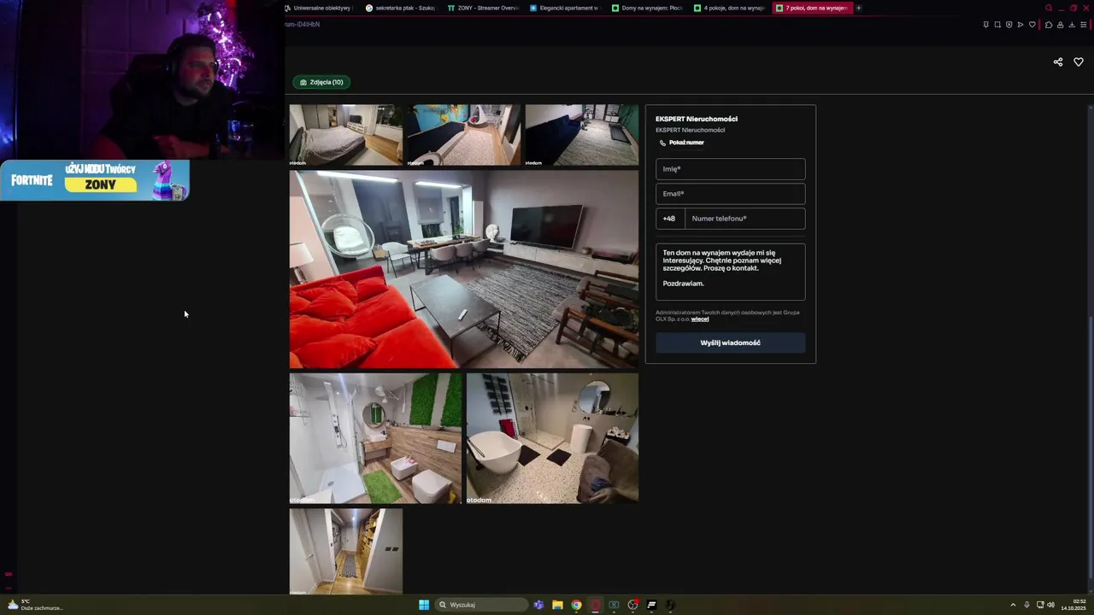Switch to ZONY Streamer Overview tab
Screen dimensions: 1094x615
(483, 8)
